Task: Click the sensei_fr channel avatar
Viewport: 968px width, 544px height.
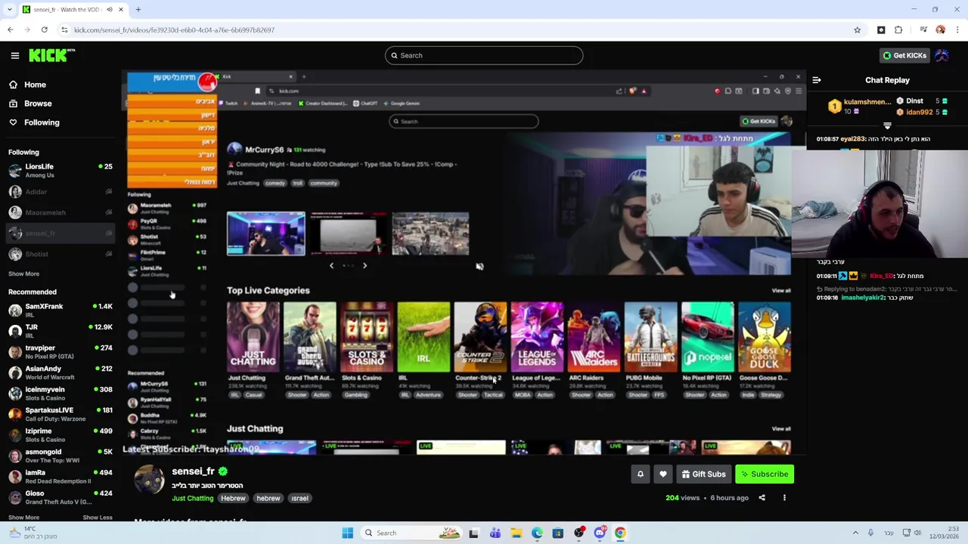Action: 149,479
